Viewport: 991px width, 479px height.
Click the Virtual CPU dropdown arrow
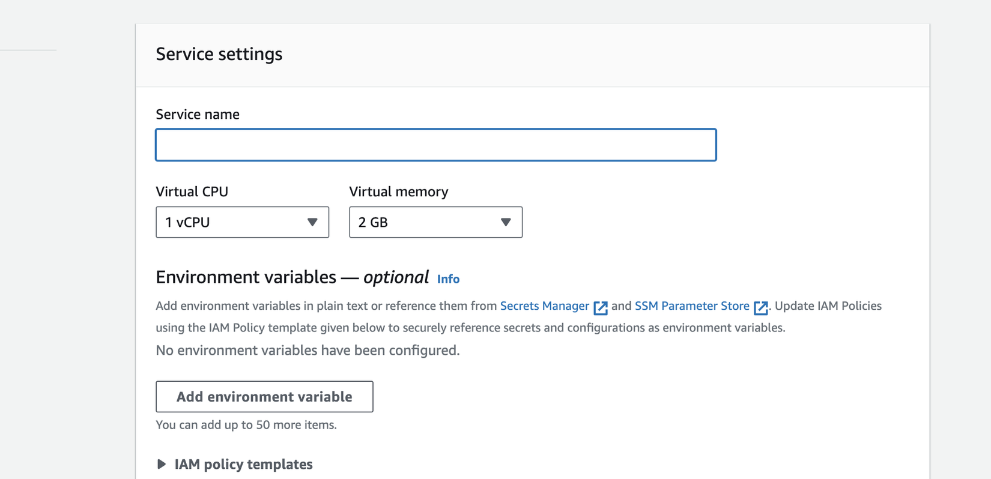pyautogui.click(x=312, y=222)
